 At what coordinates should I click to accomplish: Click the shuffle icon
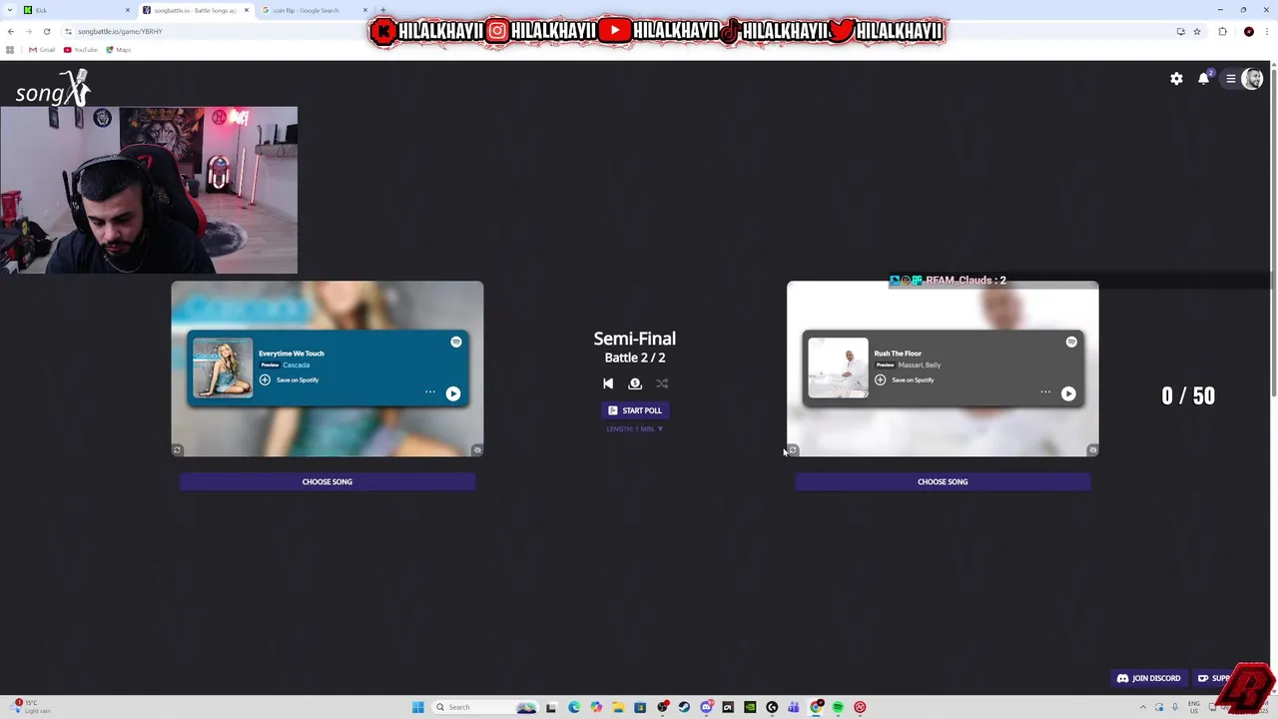point(662,383)
